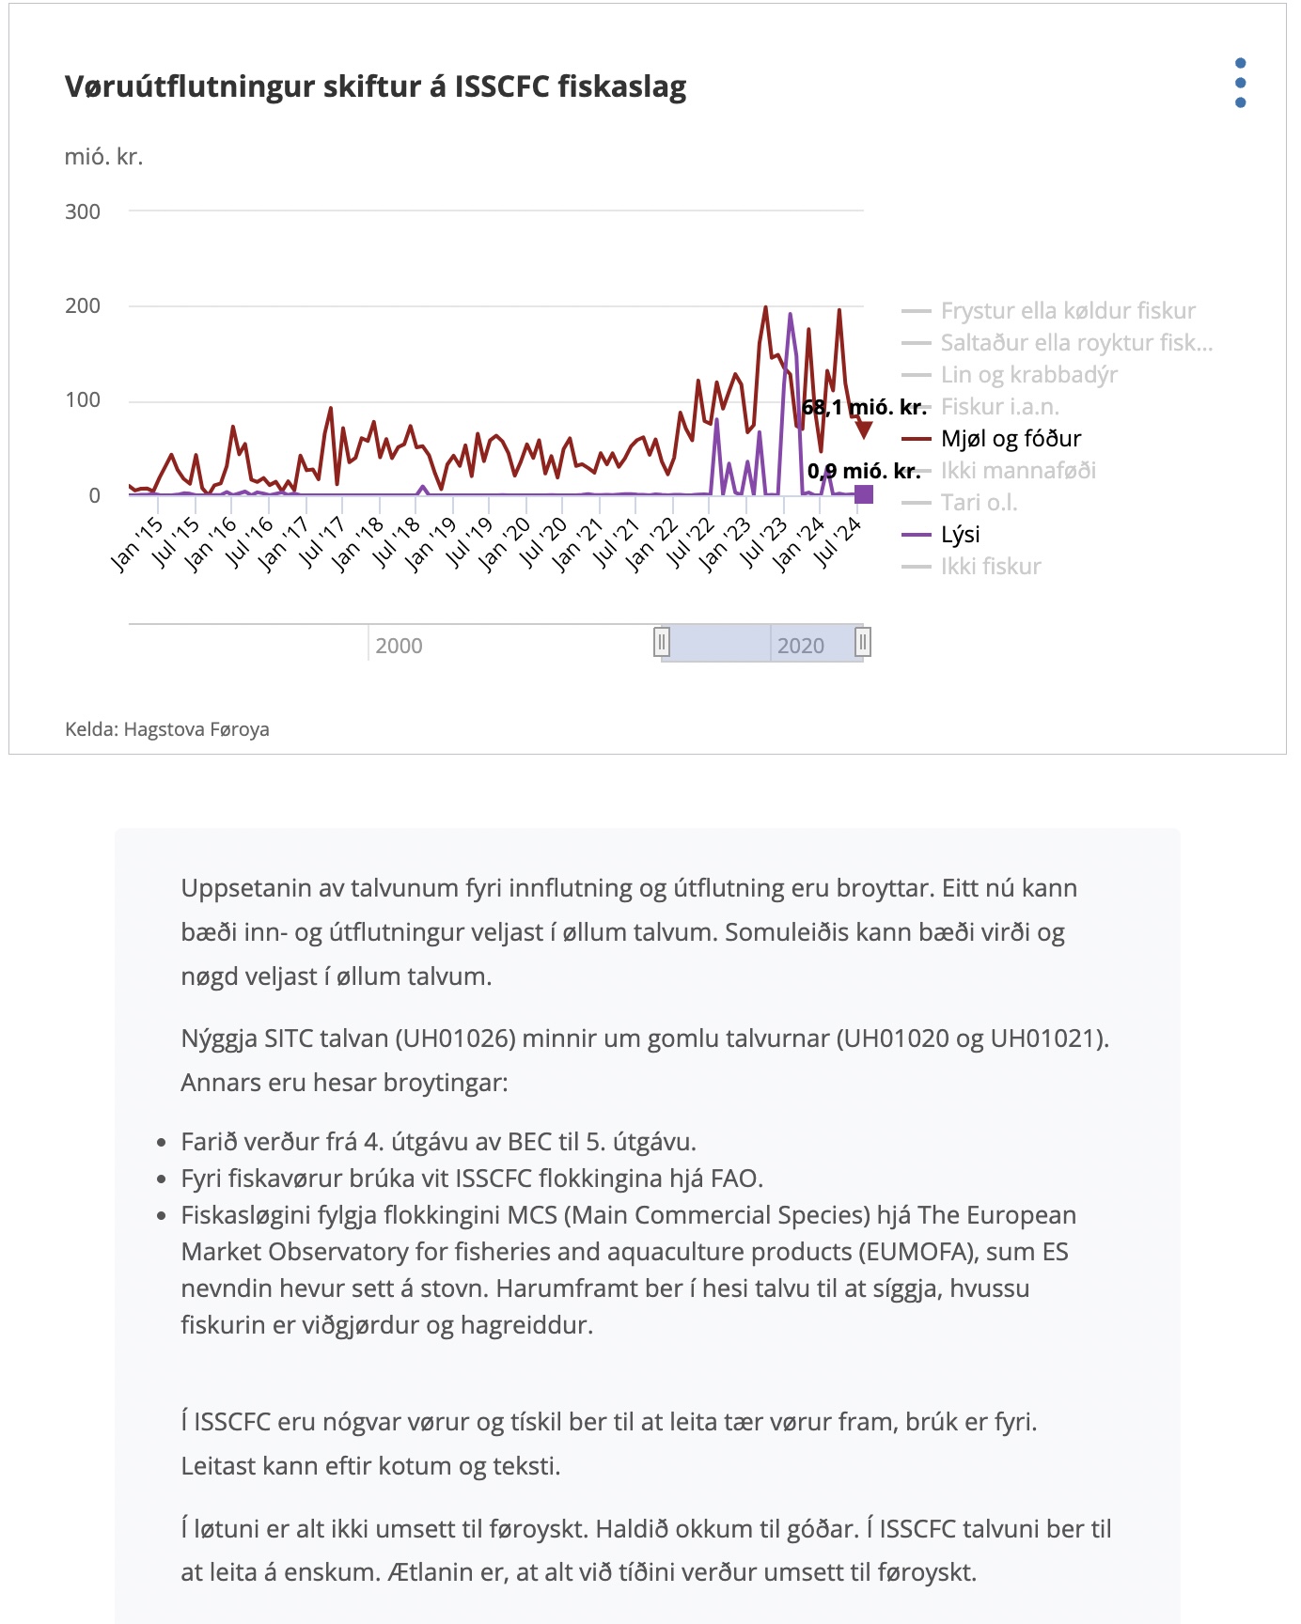This screenshot has height=1624, width=1301.
Task: Hide the 'Lýsi' series
Action: tap(960, 535)
